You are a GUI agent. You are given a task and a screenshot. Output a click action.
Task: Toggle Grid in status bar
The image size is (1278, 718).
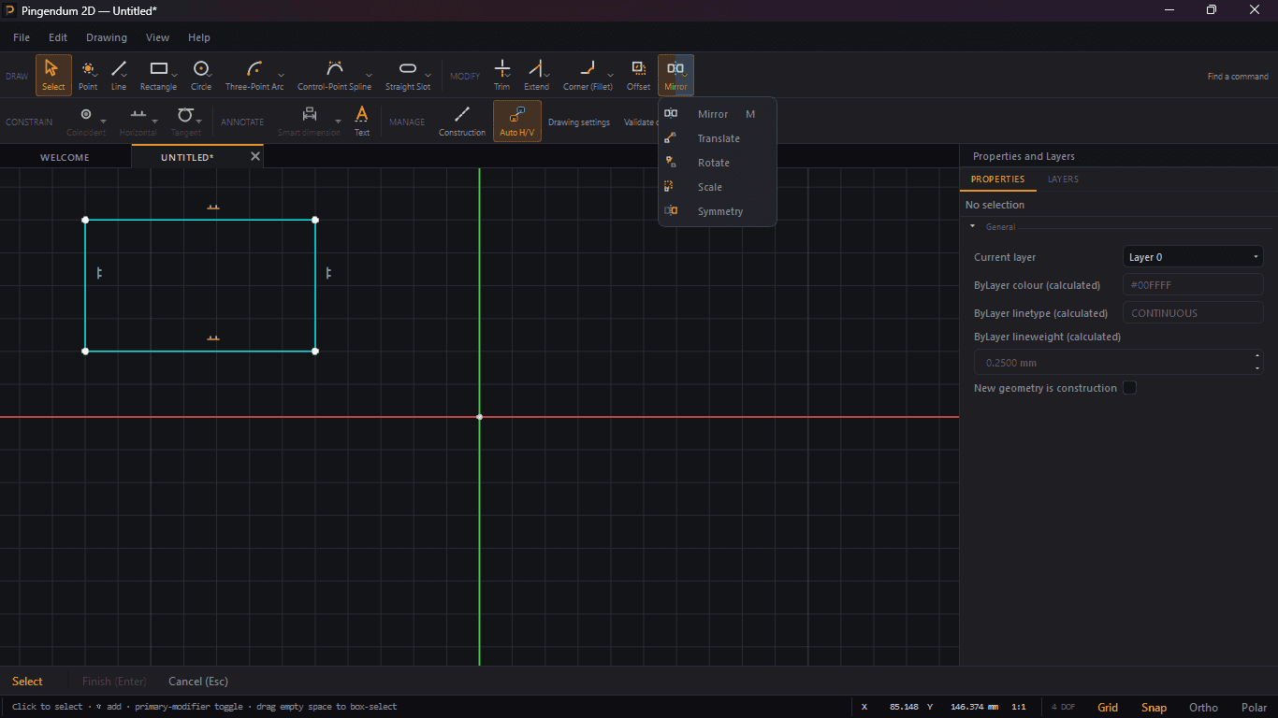(1108, 707)
